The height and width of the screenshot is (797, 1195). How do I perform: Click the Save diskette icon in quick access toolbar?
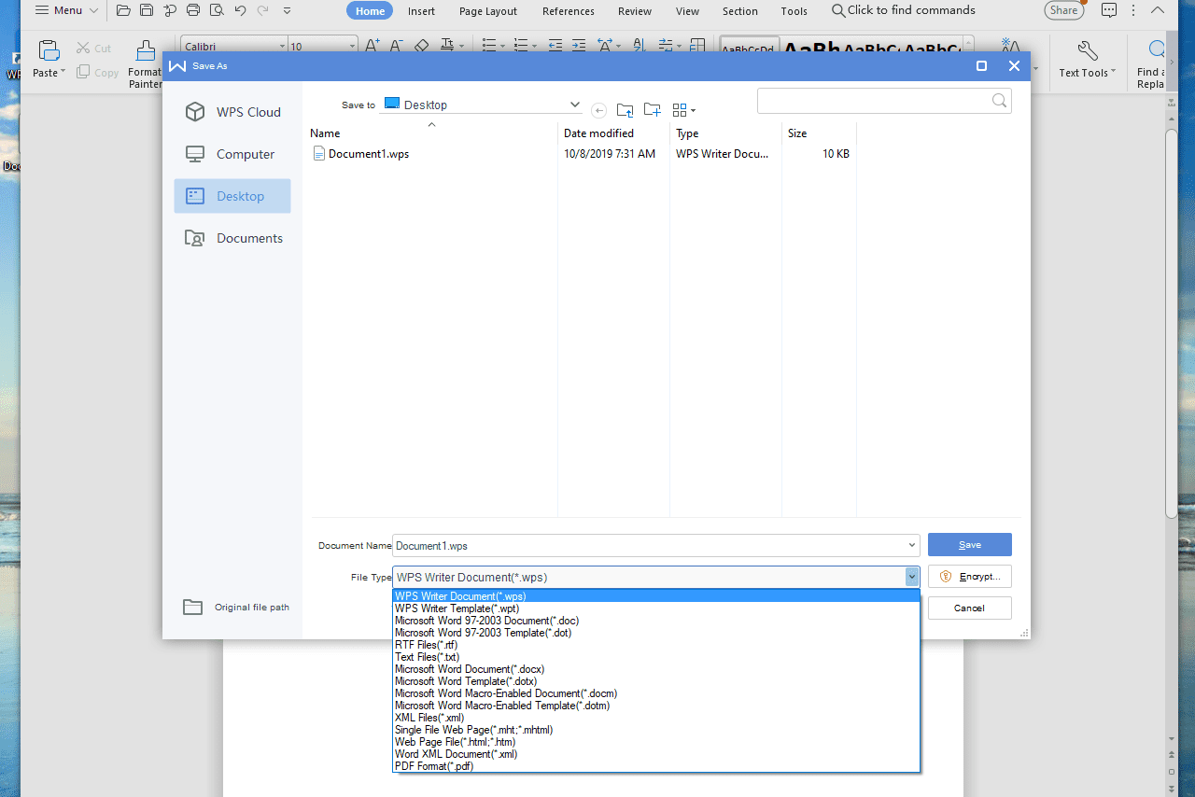147,11
